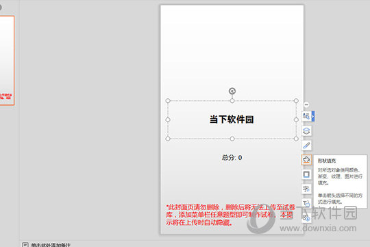This screenshot has height=247, width=370.
Task: Open the stacked layers order tool
Action: [306, 131]
